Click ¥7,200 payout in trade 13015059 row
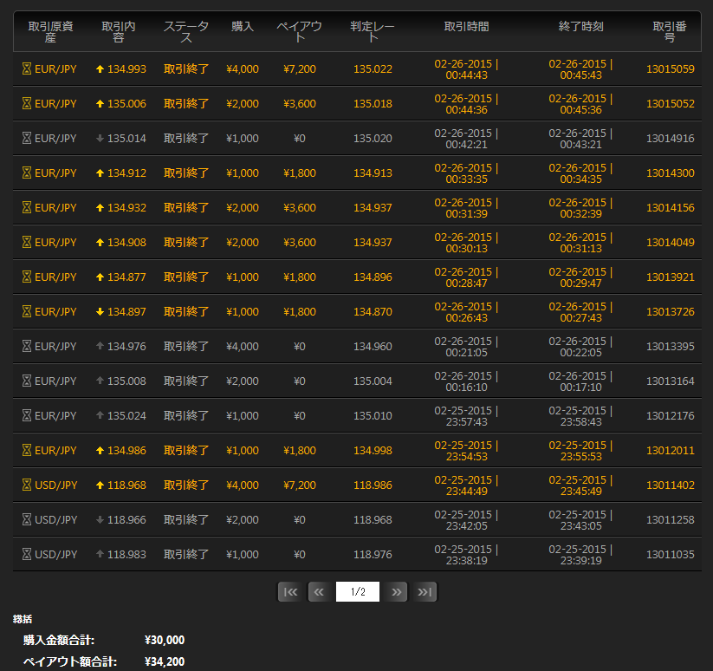Image resolution: width=713 pixels, height=671 pixels. click(x=299, y=68)
